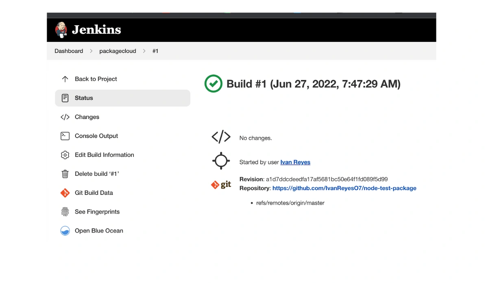This screenshot has width=488, height=283.
Task: Click the Jenkins butler logo icon
Action: [x=61, y=30]
